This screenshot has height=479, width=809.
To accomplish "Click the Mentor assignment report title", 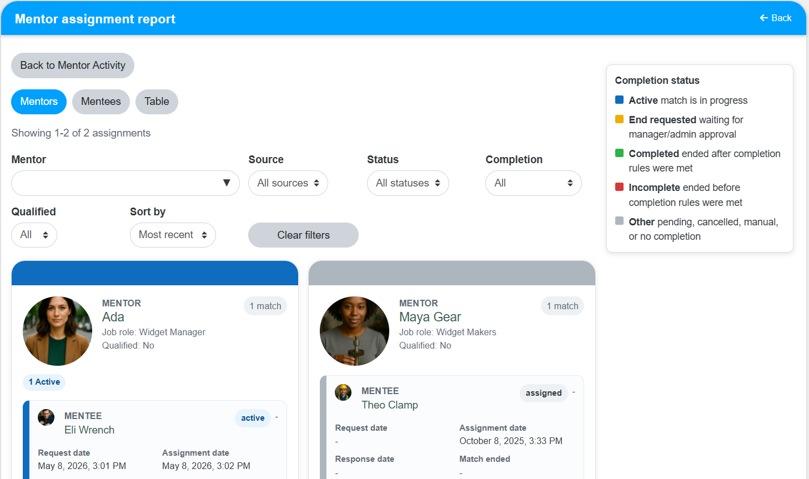I will coord(95,19).
